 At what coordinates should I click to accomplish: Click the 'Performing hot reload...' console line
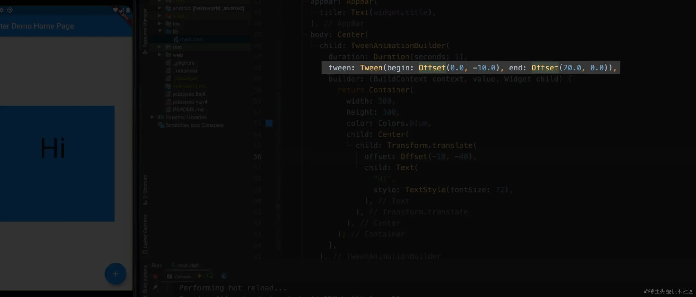[x=233, y=288]
